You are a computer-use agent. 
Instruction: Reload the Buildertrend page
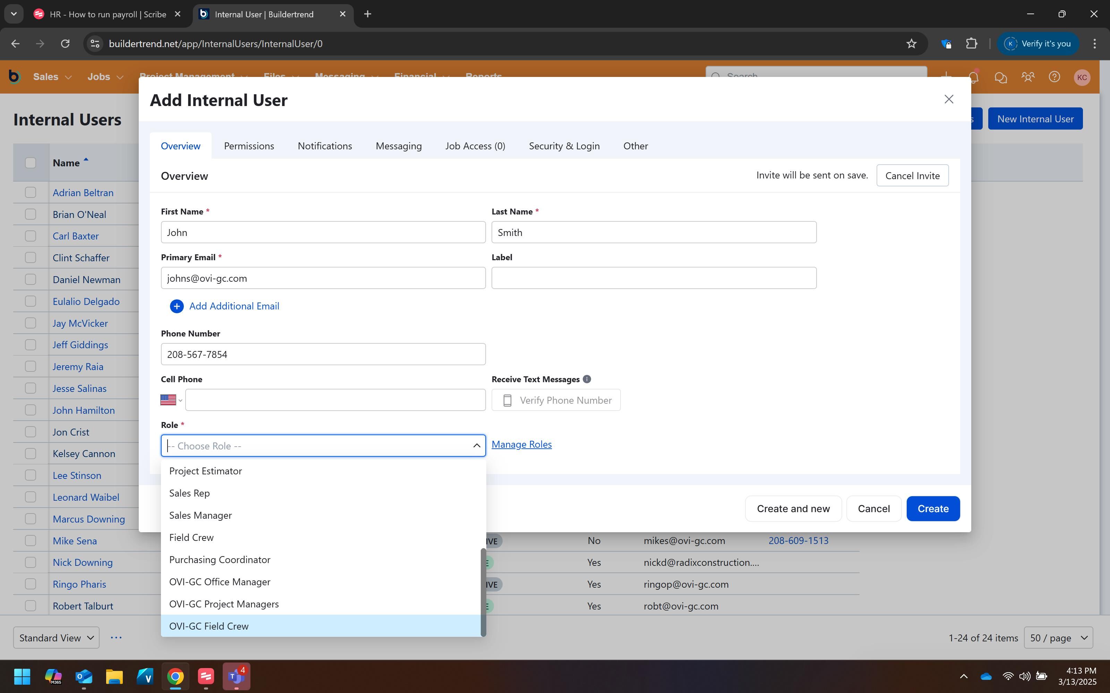(x=65, y=44)
